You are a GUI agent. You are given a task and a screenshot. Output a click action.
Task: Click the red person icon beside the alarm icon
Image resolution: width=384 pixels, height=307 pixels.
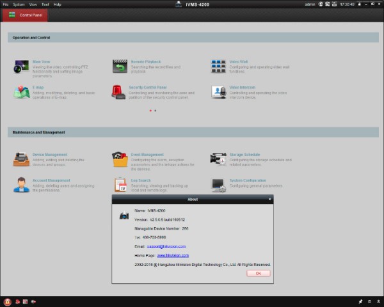click(x=18, y=302)
